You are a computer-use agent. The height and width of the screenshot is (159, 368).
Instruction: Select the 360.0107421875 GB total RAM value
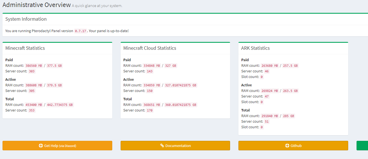click(x=180, y=105)
